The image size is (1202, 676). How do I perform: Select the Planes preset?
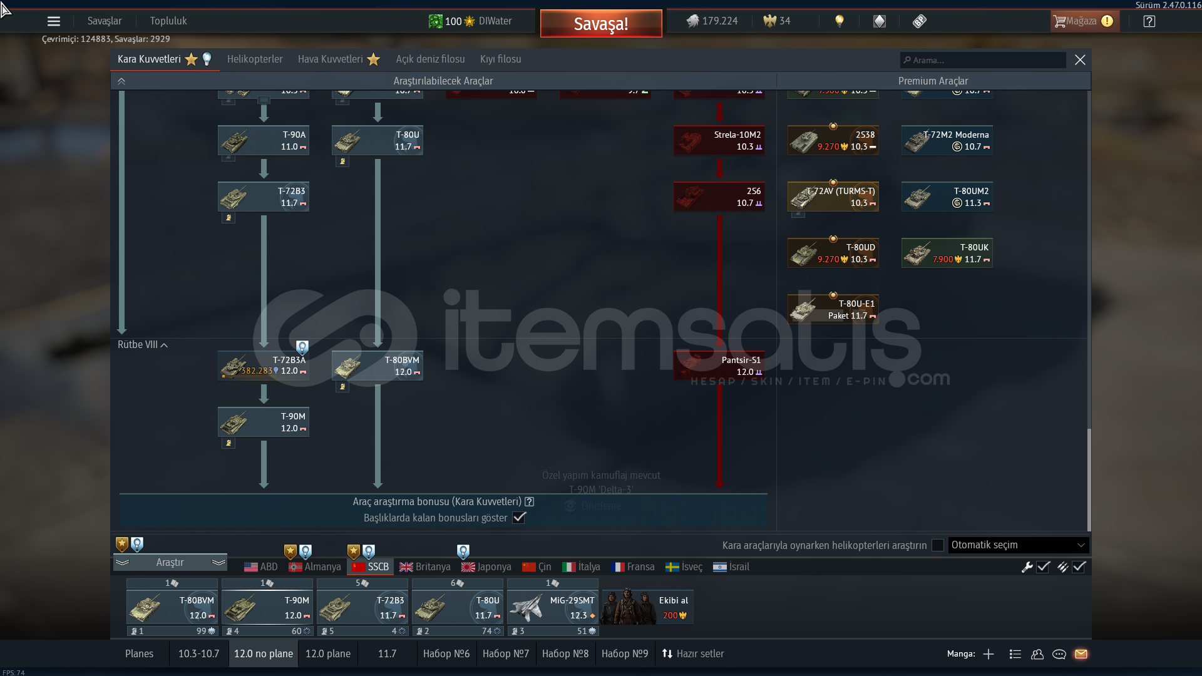tap(139, 654)
